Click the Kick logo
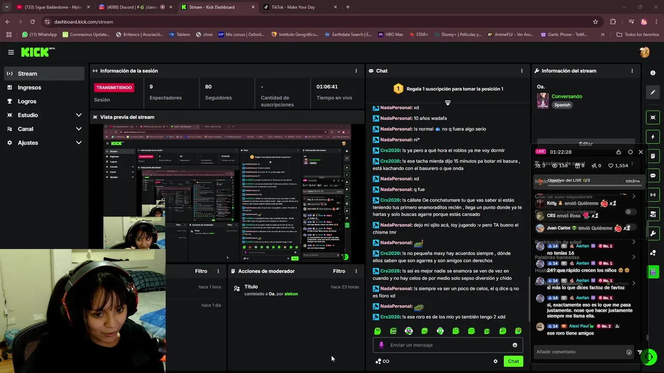The image size is (664, 373). tap(37, 52)
